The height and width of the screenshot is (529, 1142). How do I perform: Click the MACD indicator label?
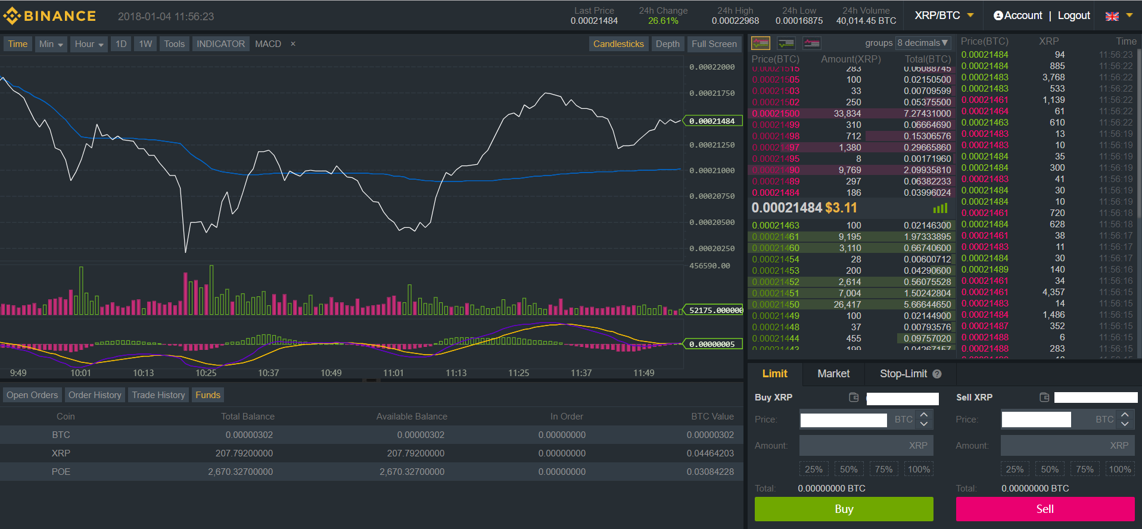268,44
